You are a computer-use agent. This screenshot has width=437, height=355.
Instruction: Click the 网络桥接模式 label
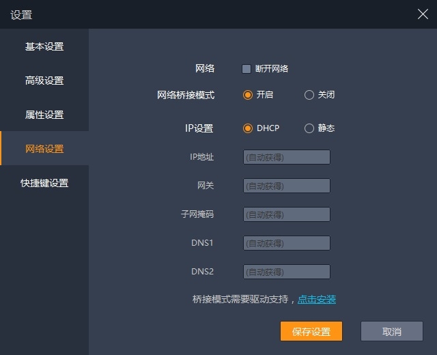point(186,95)
